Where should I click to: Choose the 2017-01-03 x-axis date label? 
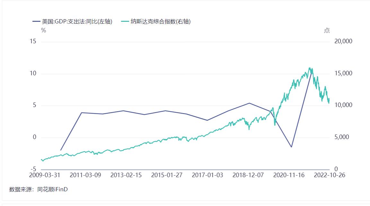(x=207, y=175)
